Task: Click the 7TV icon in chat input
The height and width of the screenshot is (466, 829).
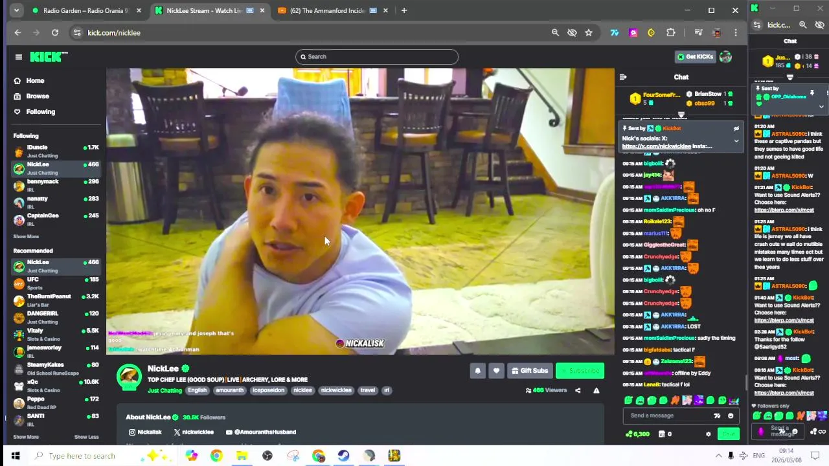Action: (717, 416)
